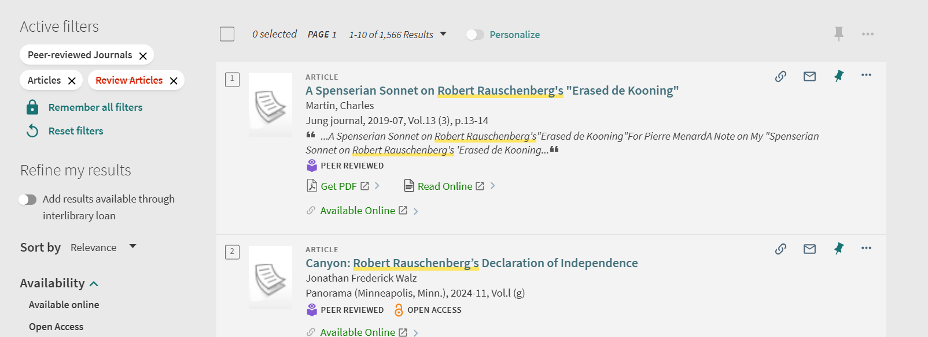Screen dimensions: 928x337
Task: Tick the select-all results checkbox
Action: (227, 34)
